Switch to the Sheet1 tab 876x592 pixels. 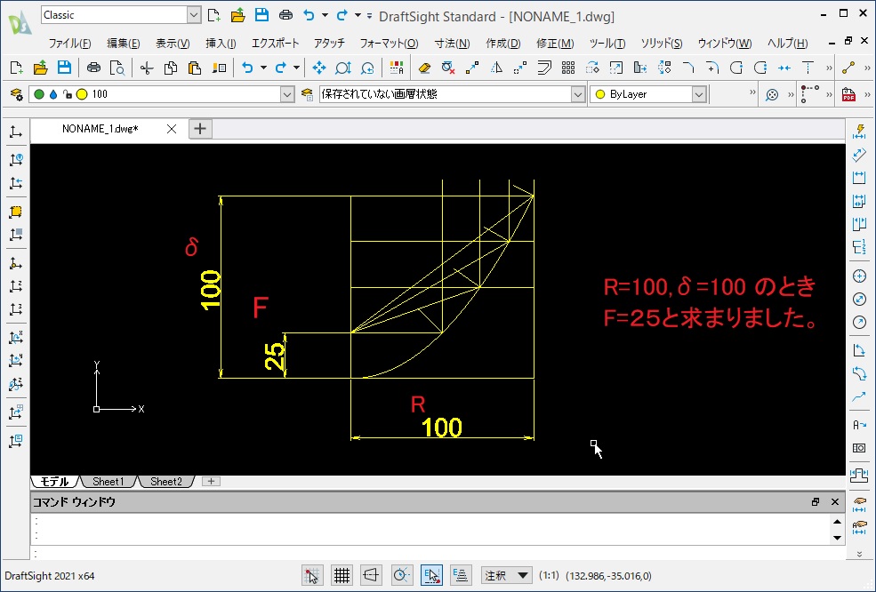click(x=108, y=482)
